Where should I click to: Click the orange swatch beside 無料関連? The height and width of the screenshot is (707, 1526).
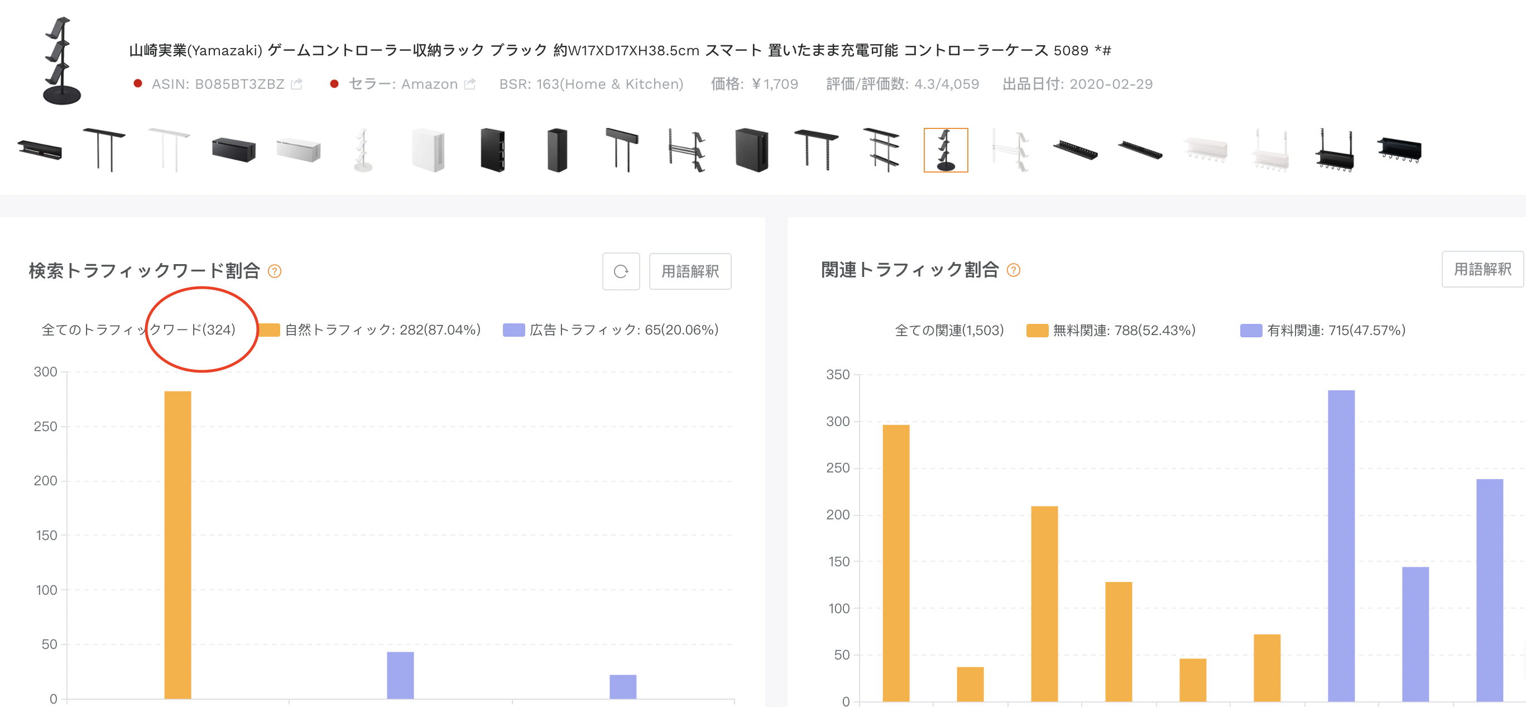(x=1037, y=331)
